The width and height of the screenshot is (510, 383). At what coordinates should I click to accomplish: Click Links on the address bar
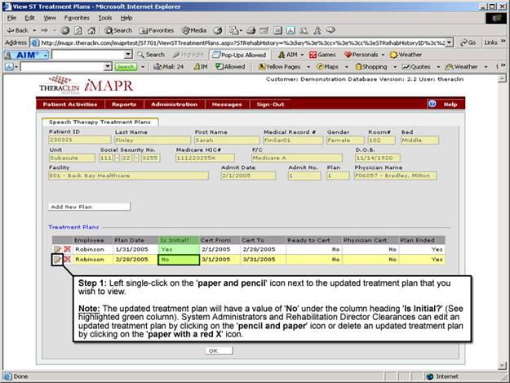click(490, 42)
